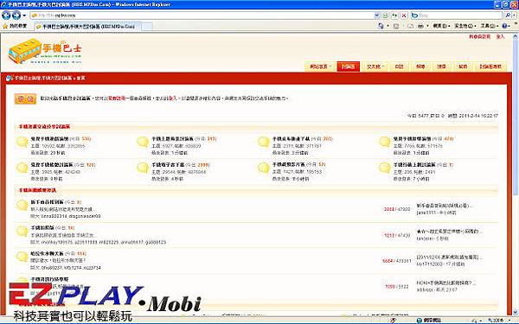Click moderator name dragonleader09
The width and height of the screenshot is (519, 324).
(x=84, y=216)
